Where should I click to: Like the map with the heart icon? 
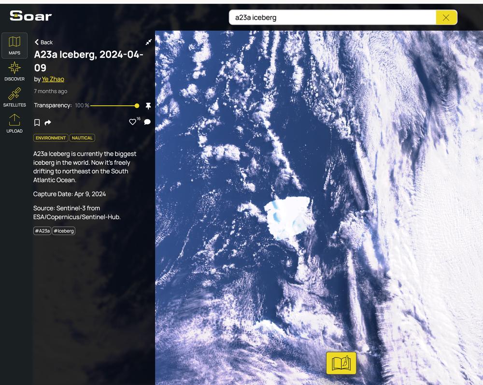tap(132, 122)
